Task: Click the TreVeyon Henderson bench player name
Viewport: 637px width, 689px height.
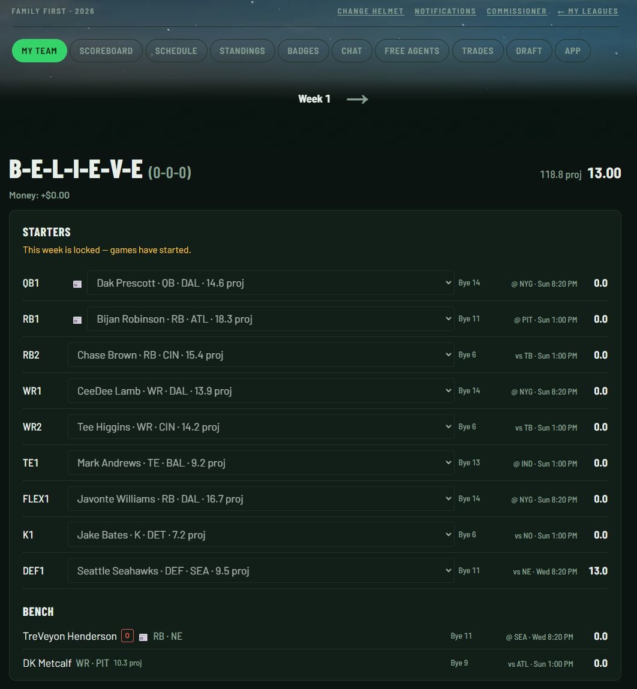Action: tap(70, 636)
